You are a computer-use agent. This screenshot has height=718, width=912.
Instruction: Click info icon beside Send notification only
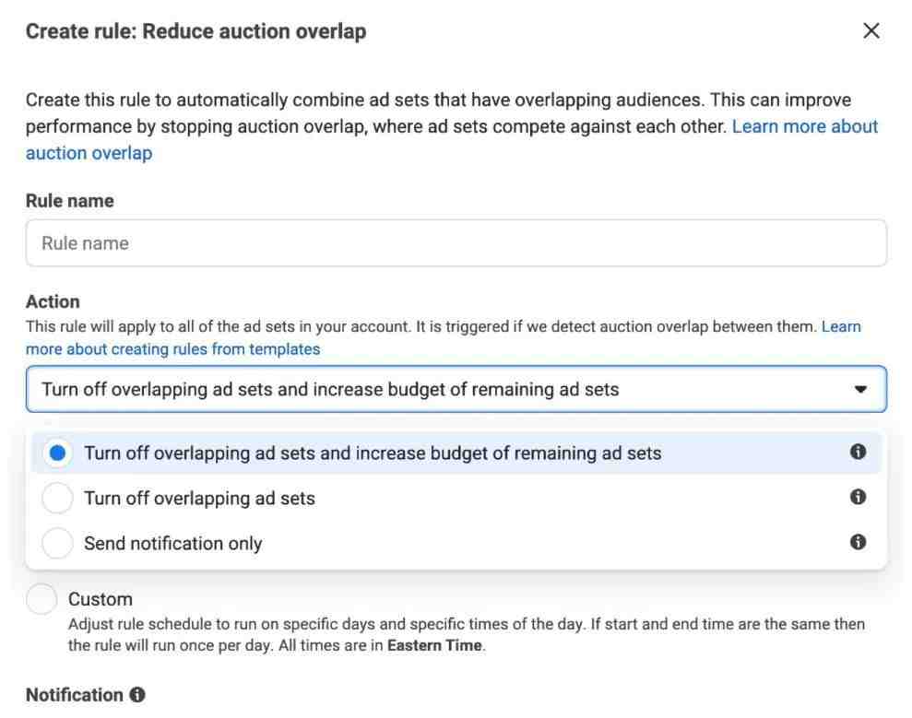[x=858, y=543]
